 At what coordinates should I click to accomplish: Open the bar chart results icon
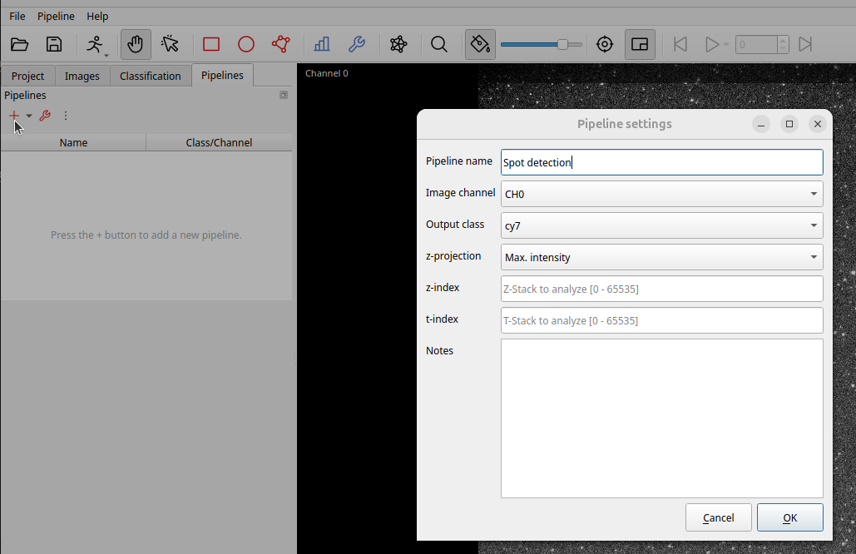point(322,45)
